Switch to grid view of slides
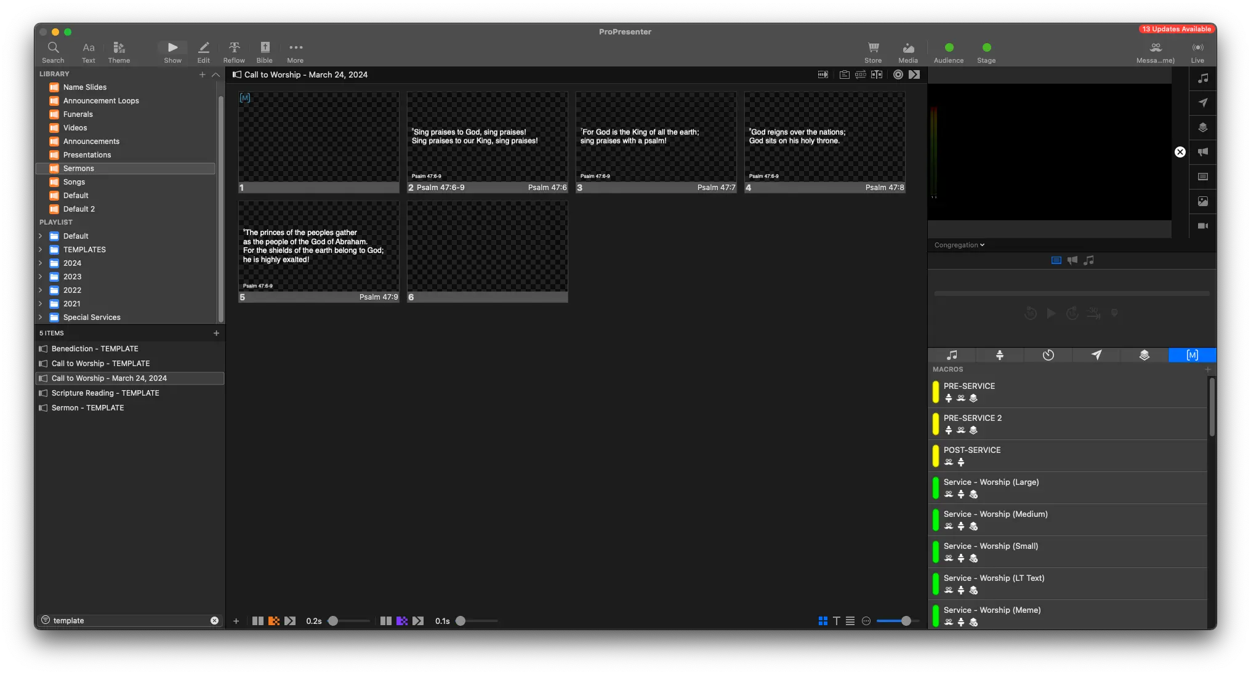 click(x=823, y=621)
